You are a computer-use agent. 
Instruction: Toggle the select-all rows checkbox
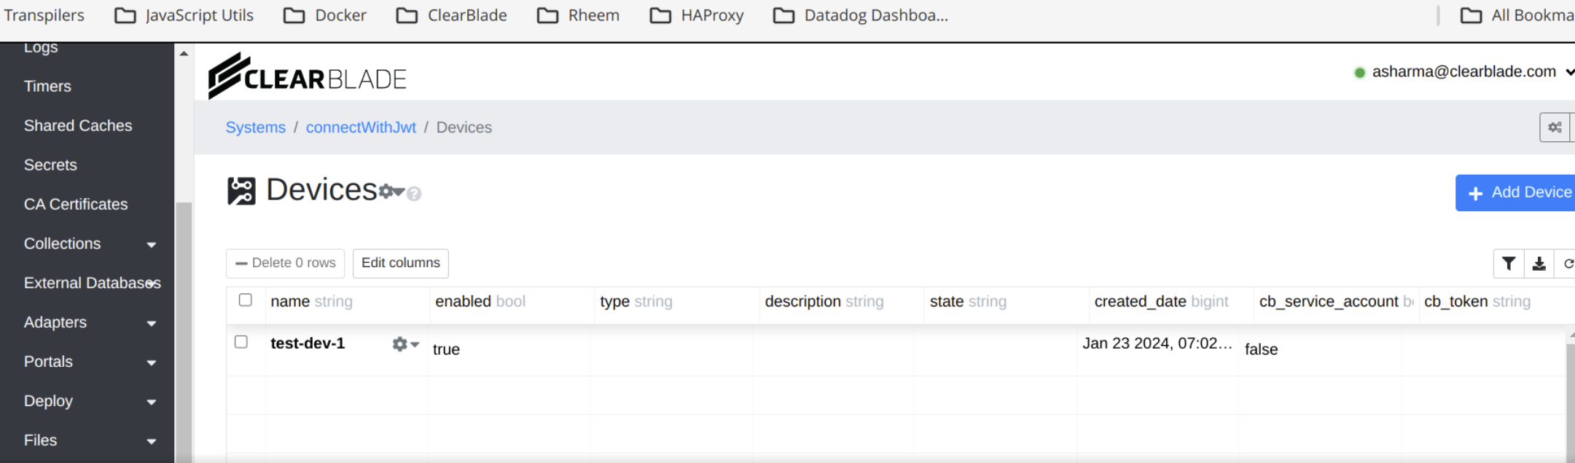tap(246, 300)
